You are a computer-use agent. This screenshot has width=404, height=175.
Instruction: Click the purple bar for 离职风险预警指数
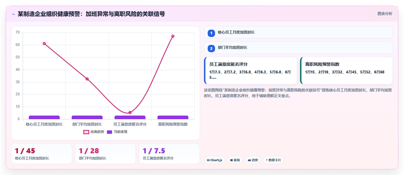click(x=173, y=117)
